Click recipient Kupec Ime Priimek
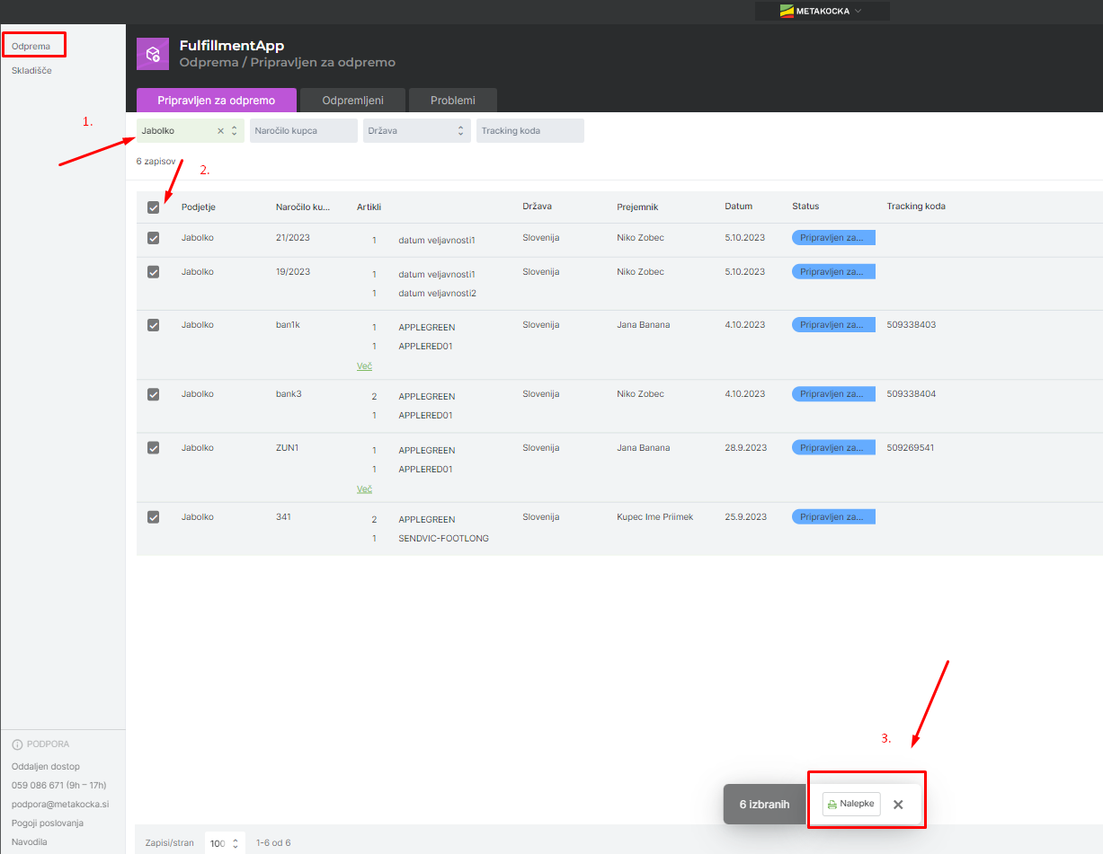 [655, 517]
